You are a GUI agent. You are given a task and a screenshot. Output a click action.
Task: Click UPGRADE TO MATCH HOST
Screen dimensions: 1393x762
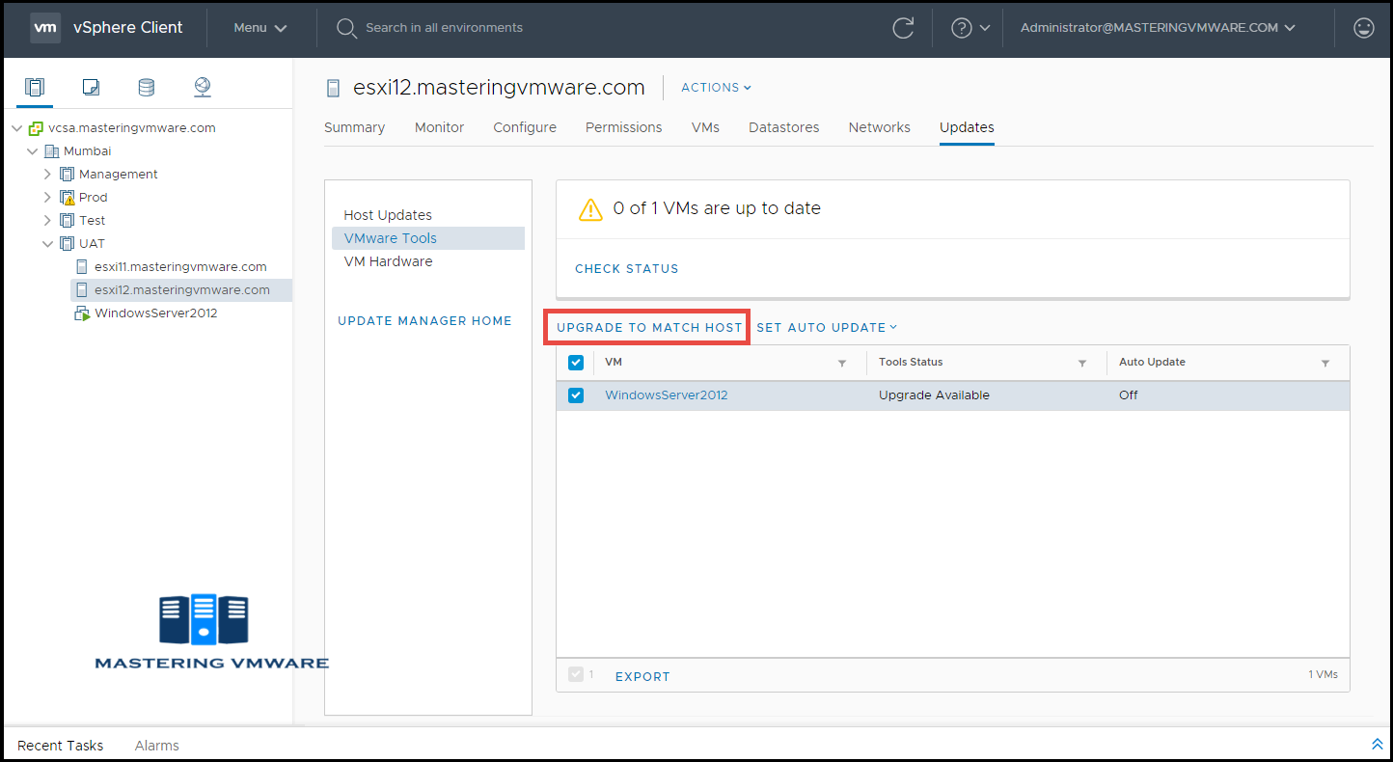(x=649, y=328)
